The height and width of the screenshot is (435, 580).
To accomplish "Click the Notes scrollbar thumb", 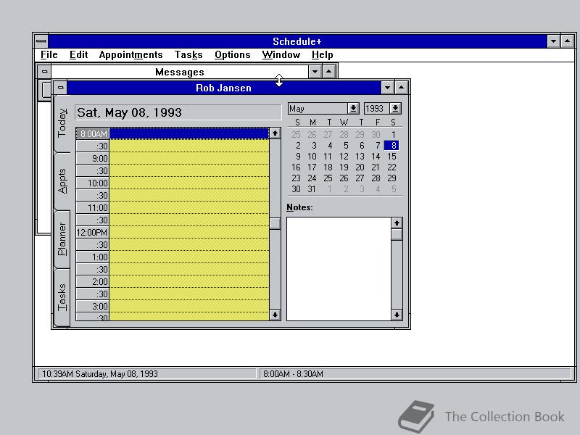I will click(x=397, y=234).
